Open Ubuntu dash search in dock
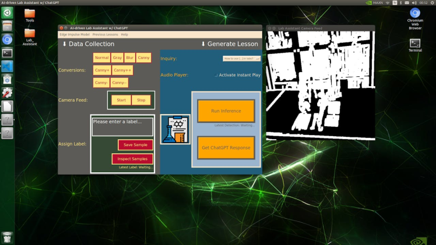Viewport: 436px width, 245px height. 7,13
